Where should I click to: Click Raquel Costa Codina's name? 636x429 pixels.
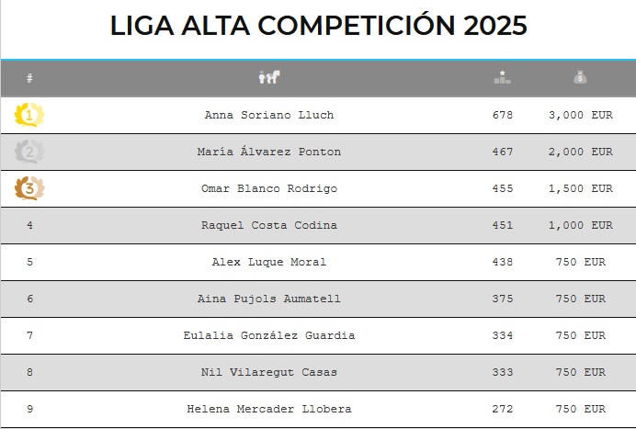268,225
